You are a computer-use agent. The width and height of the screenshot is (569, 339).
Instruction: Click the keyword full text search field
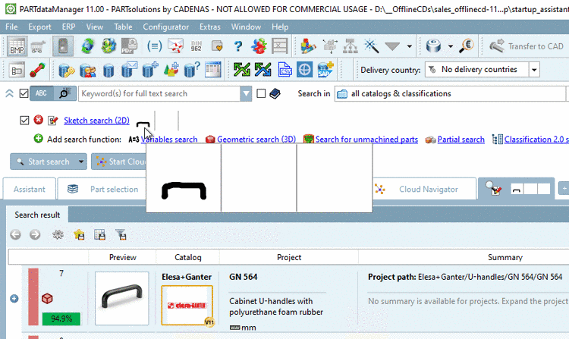(x=159, y=93)
